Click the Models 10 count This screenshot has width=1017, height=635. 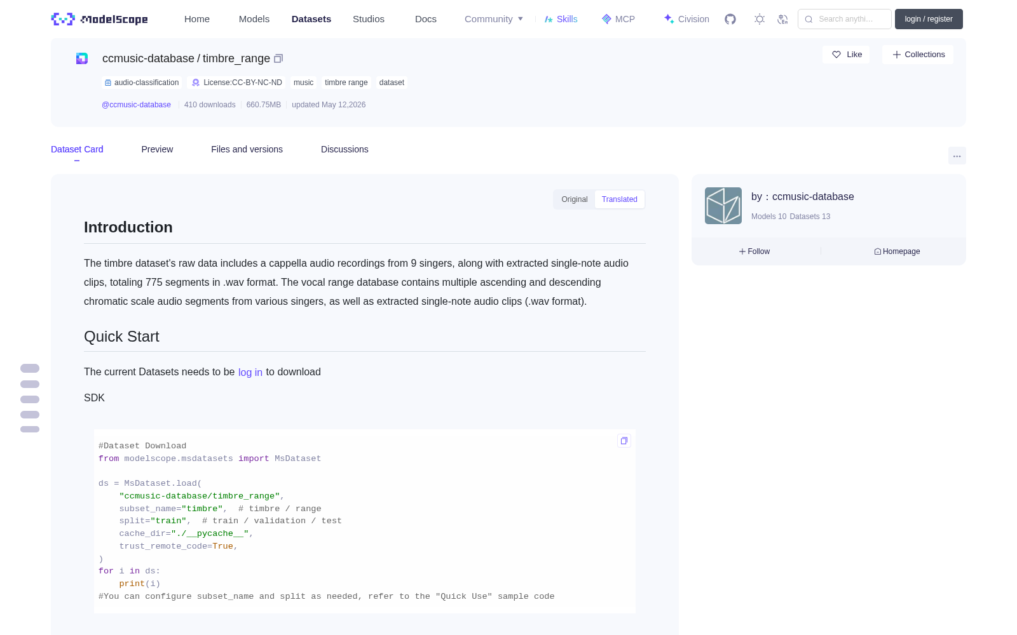[x=768, y=217]
